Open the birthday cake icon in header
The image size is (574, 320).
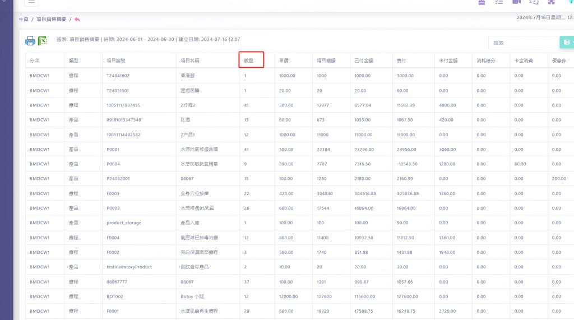[x=482, y=2]
